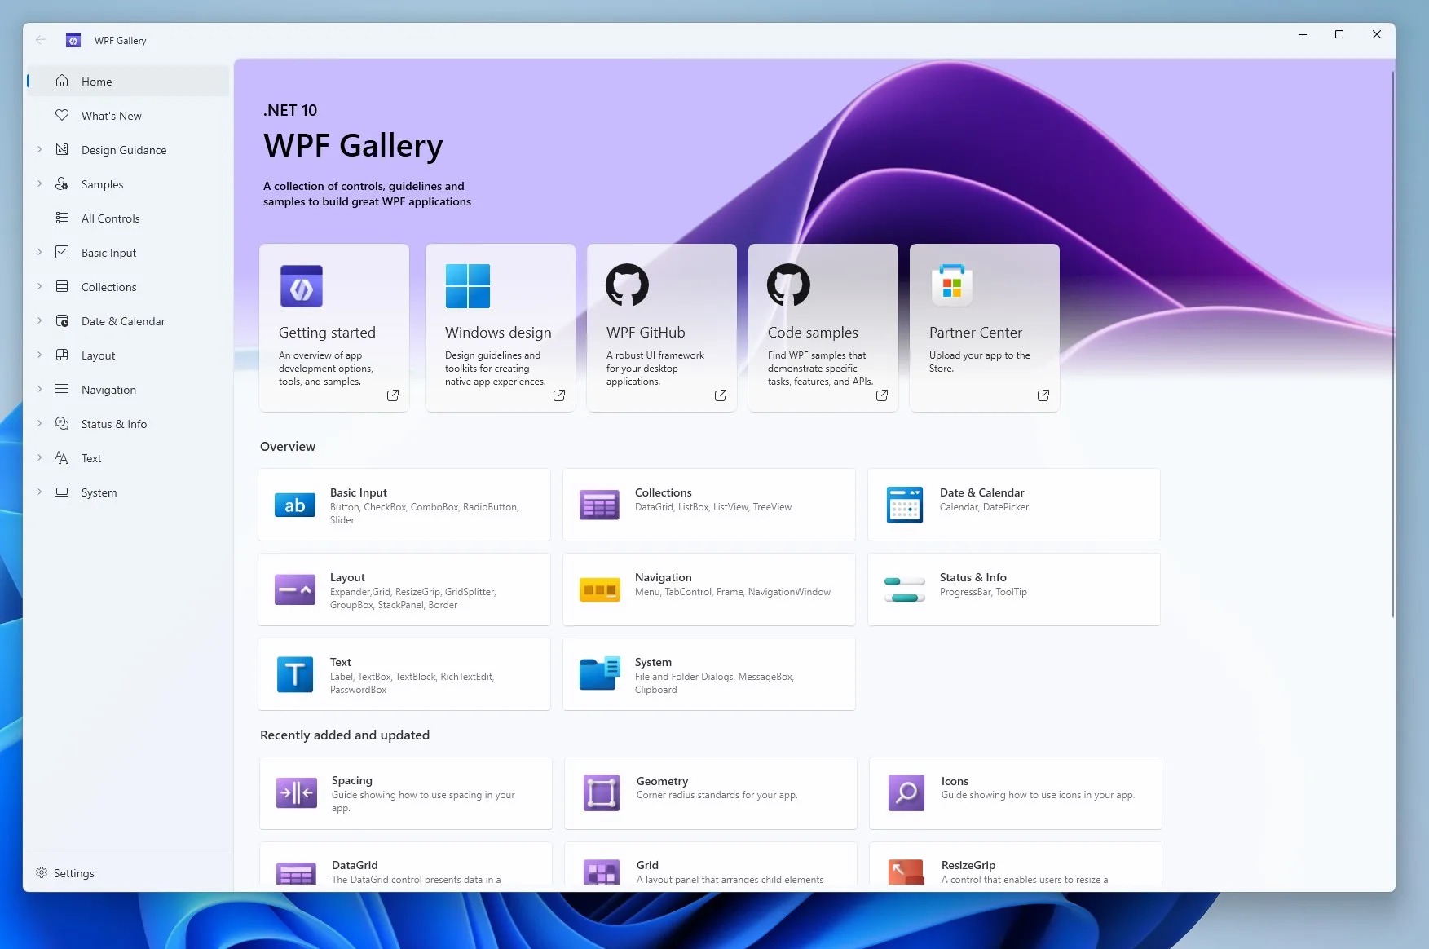The width and height of the screenshot is (1429, 949).
Task: Click the Text font icon in sidebar
Action: tap(62, 457)
